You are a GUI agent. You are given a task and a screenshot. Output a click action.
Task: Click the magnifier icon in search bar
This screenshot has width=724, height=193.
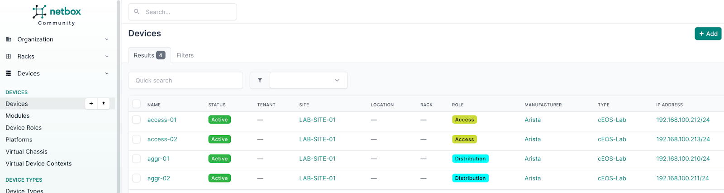pos(137,12)
